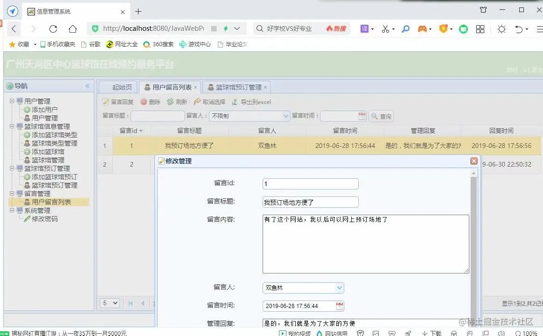Open the skin (shirt) icon in the title bar

[x=483, y=10]
